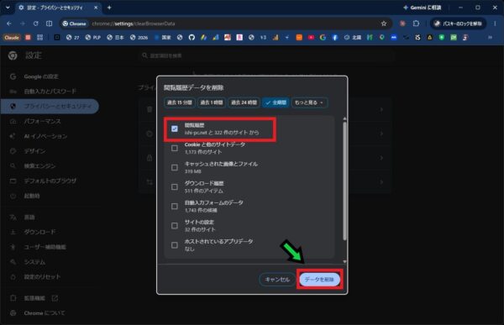The image size is (504, 325).
Task: Open デザイン settings in the sidebar
Action: [34, 151]
